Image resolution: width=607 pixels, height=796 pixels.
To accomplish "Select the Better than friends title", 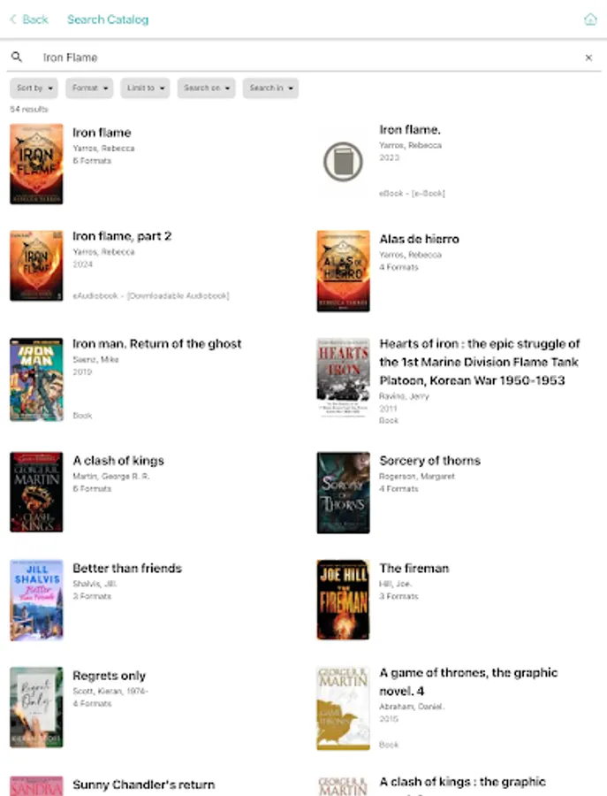I will [127, 568].
